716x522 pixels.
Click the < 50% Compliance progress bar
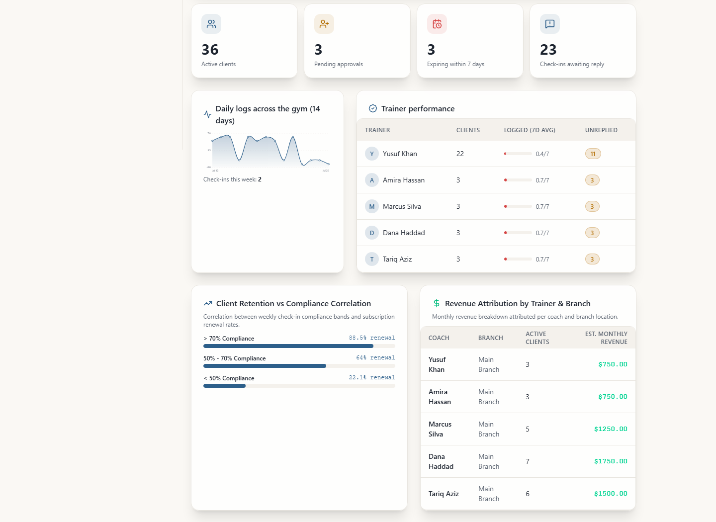[299, 386]
